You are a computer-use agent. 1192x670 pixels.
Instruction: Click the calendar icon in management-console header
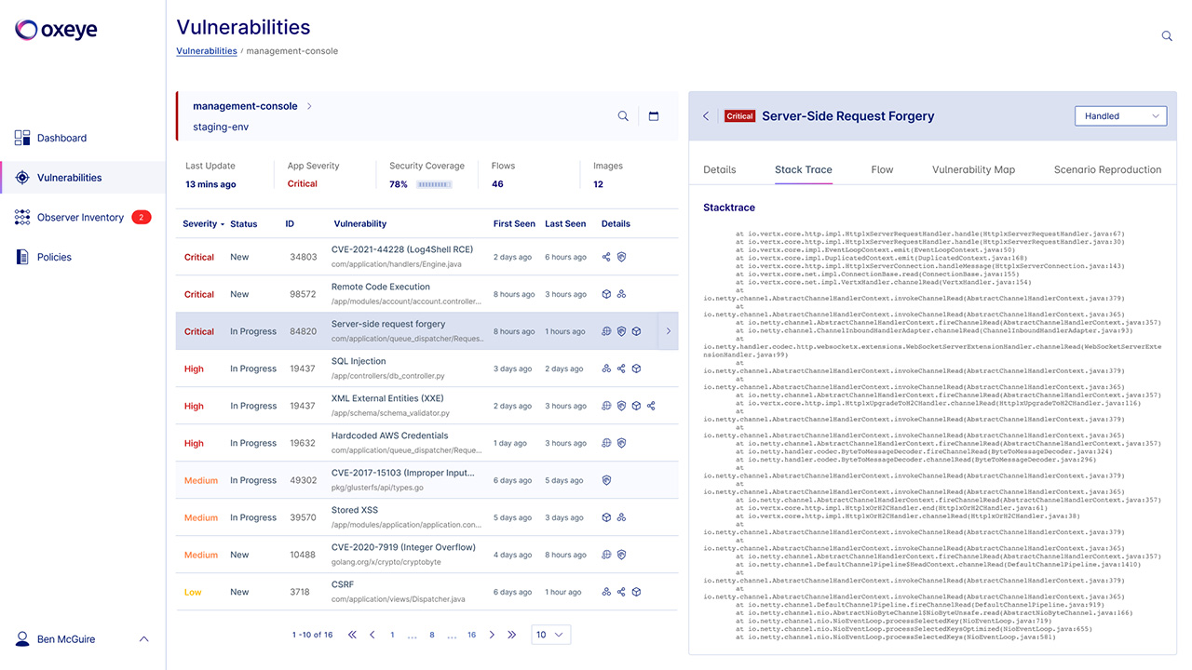tap(654, 116)
